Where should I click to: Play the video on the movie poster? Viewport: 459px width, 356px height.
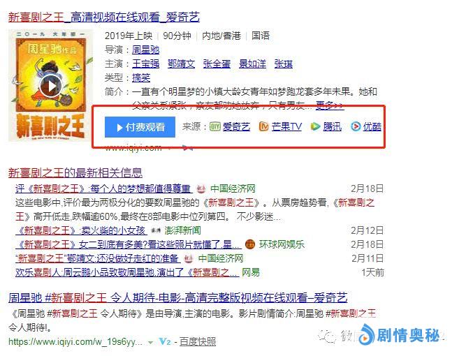coord(52,86)
